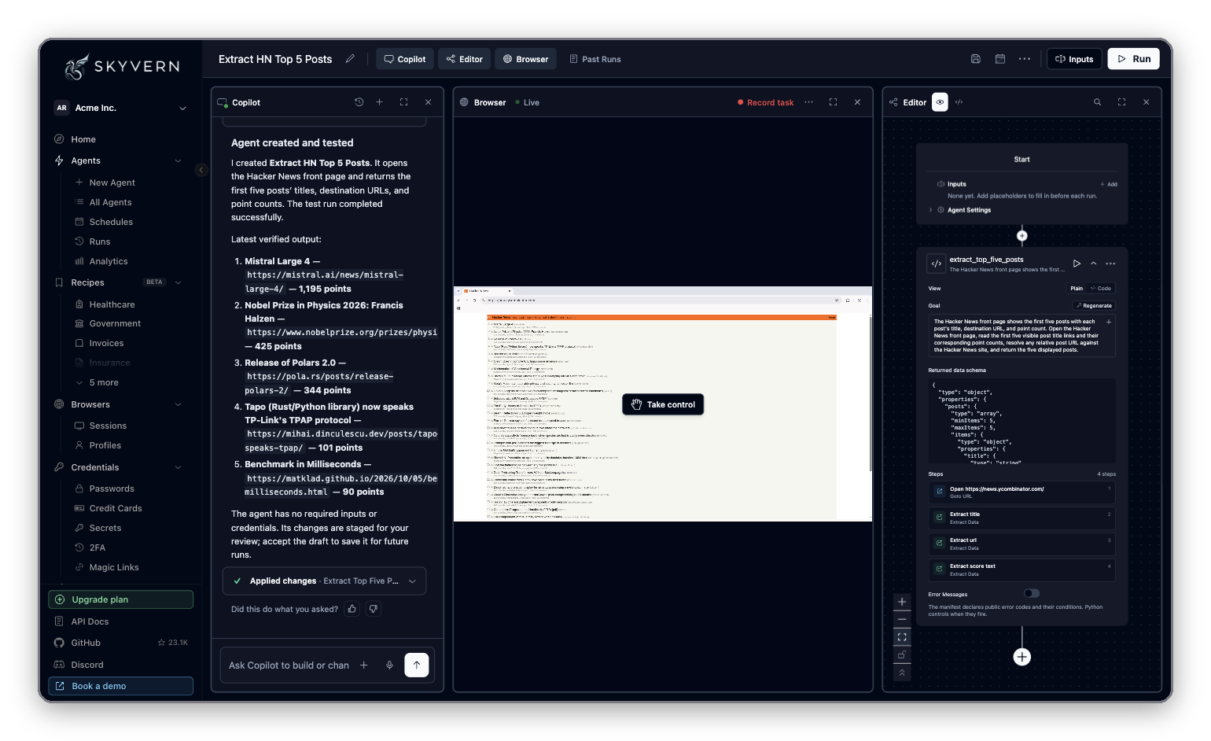This screenshot has height=741, width=1211.
Task: Toggle the eye preview view in Editor
Action: coord(940,102)
